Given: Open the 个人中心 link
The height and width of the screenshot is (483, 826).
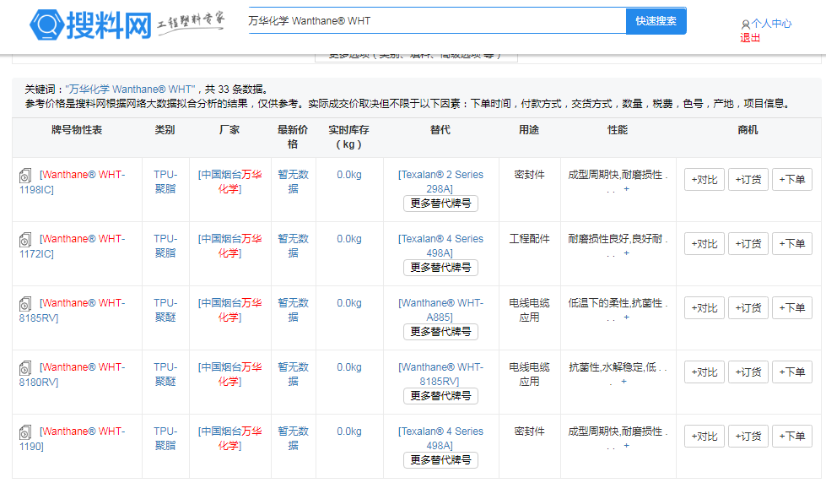Looking at the screenshot, I should click(x=771, y=24).
